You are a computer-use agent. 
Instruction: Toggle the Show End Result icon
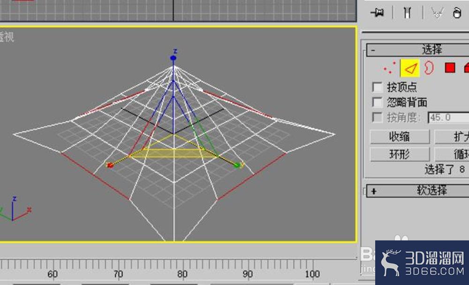[408, 13]
